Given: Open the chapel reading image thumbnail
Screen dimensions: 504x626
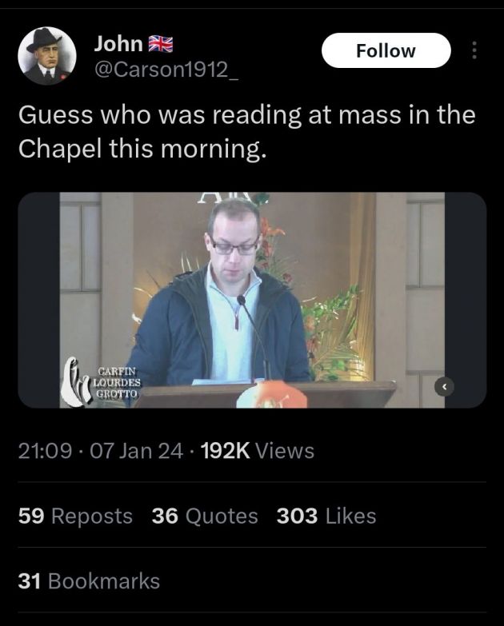Looking at the screenshot, I should point(252,300).
